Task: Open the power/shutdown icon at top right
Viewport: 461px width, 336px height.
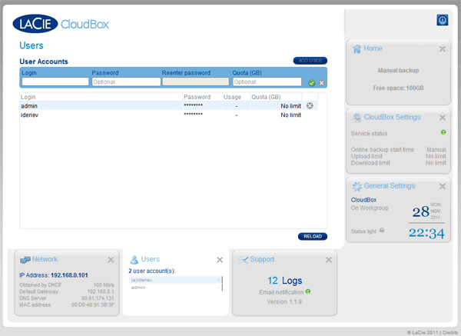Action: pyautogui.click(x=443, y=20)
